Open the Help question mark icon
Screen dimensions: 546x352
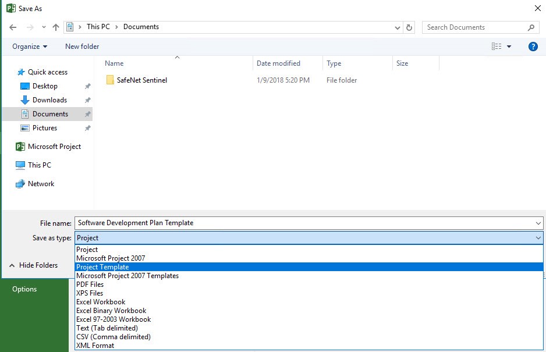click(533, 47)
